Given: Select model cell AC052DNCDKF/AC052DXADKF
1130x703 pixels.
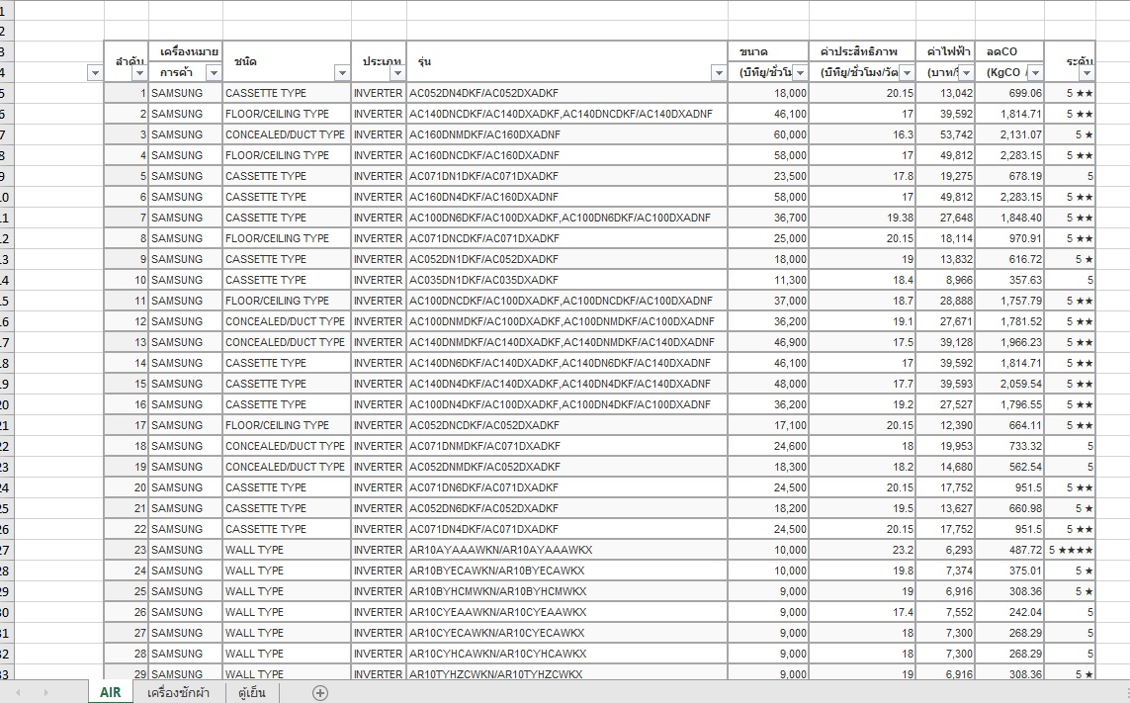Looking at the screenshot, I should [567, 425].
